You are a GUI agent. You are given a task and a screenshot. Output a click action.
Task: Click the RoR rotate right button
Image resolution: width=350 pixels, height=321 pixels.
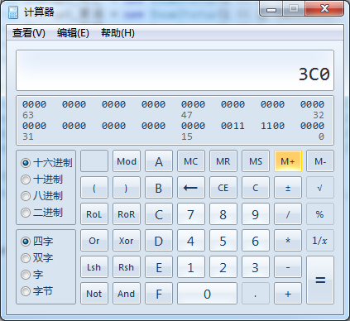127,214
